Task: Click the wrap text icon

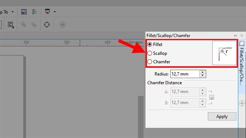Action: 11,25
